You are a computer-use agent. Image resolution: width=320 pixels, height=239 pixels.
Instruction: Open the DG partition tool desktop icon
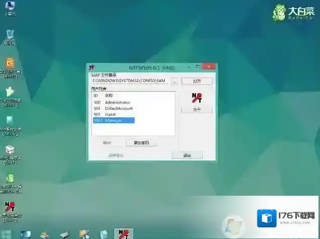[x=10, y=68]
